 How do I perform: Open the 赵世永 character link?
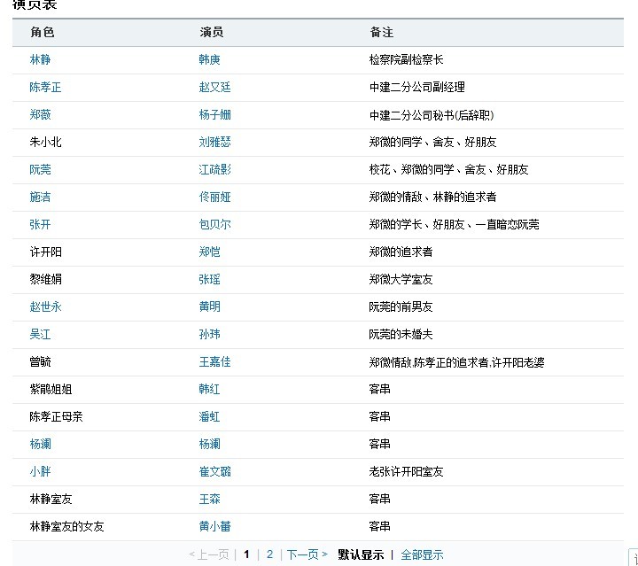[x=45, y=306]
